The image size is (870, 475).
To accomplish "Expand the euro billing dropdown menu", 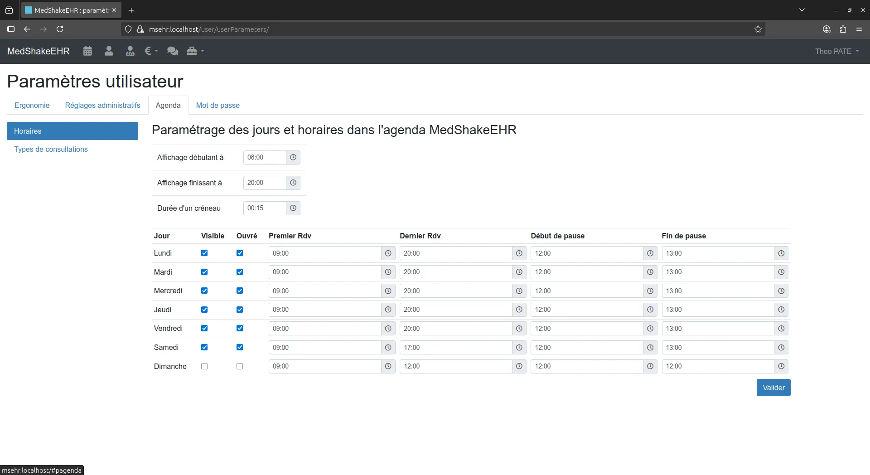I will [x=151, y=51].
